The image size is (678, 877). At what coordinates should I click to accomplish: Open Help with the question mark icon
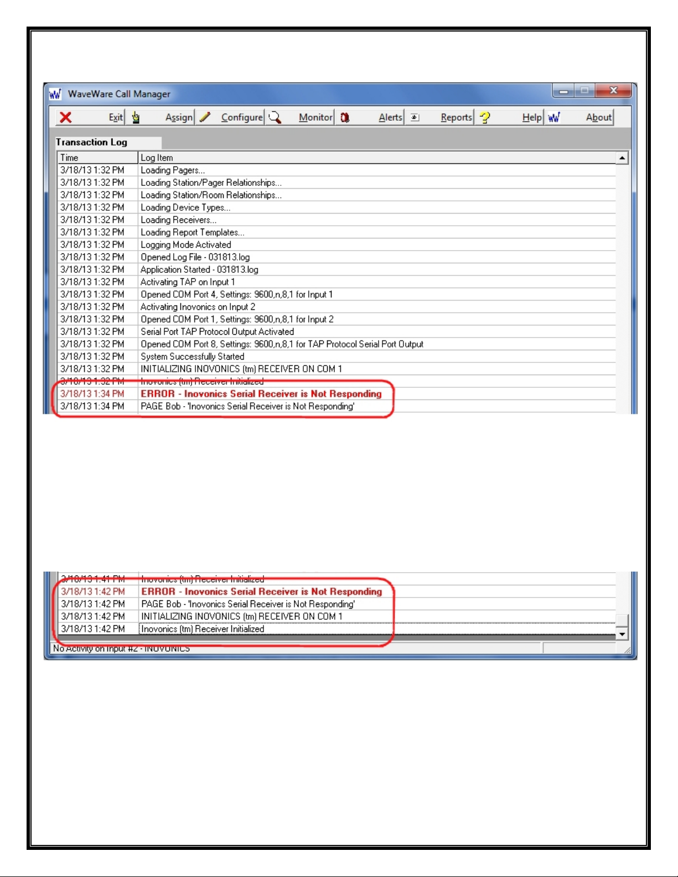(509, 117)
